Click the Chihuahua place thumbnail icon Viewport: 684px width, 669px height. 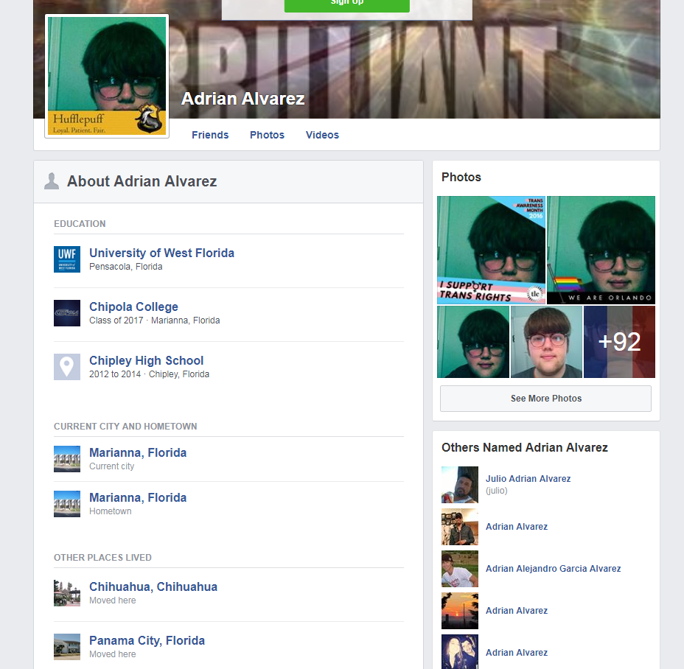point(67,593)
